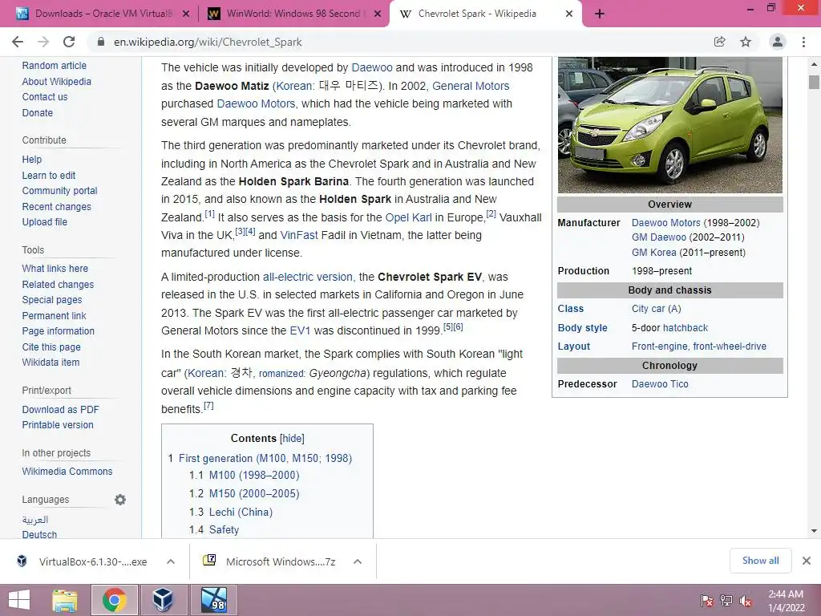The width and height of the screenshot is (821, 616).
Task: Open the all-electric version link
Action: tap(309, 277)
